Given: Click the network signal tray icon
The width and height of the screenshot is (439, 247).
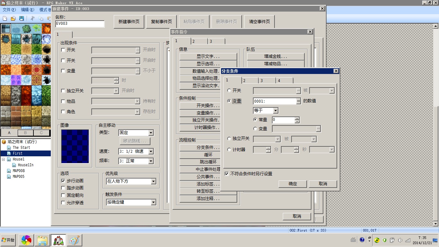Looking at the screenshot, I should pos(408,240).
